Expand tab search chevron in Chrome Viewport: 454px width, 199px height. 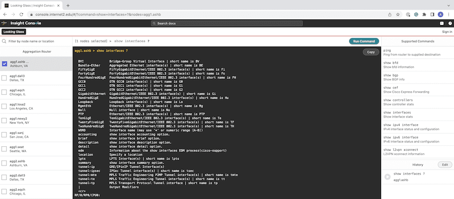(448, 6)
